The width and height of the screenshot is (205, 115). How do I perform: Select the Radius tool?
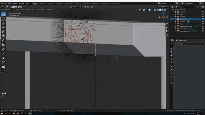tap(4, 58)
